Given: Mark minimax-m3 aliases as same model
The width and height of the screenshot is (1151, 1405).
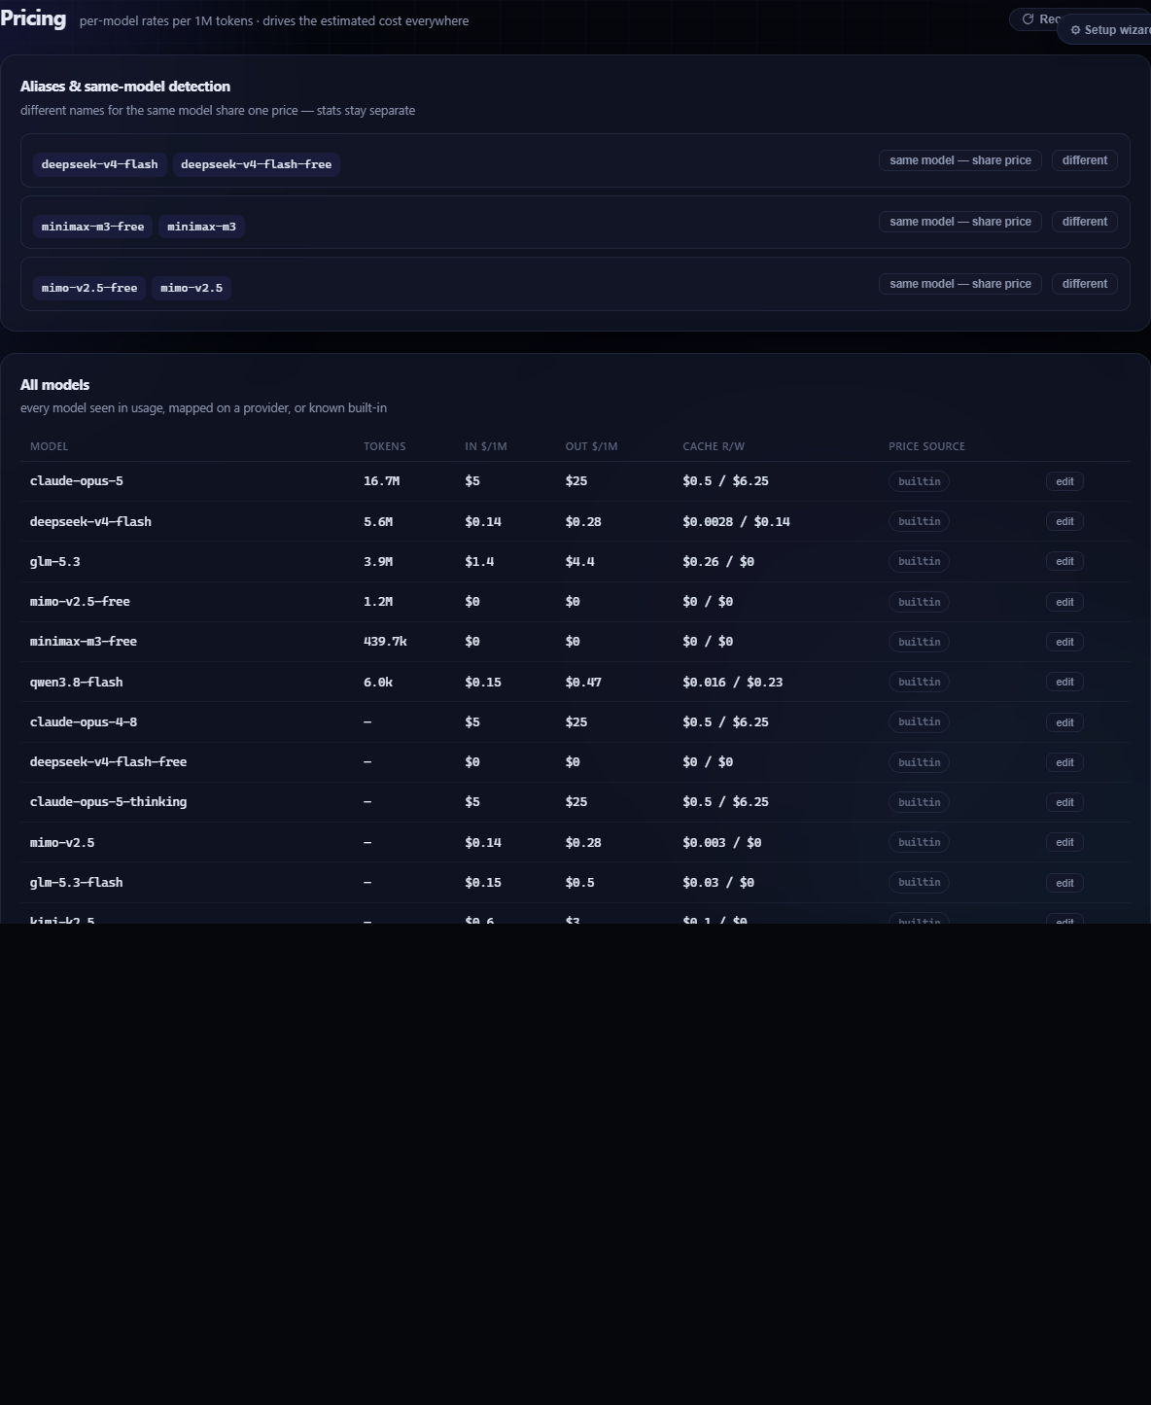Looking at the screenshot, I should [x=960, y=222].
